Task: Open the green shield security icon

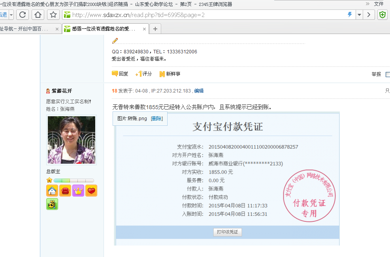Action: tap(382, 15)
